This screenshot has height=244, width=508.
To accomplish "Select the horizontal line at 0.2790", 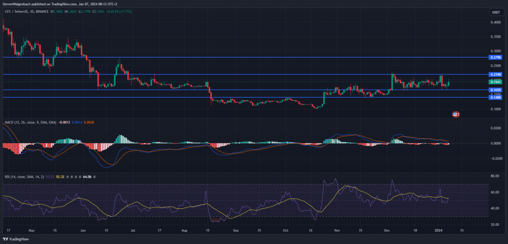I will click(x=248, y=57).
